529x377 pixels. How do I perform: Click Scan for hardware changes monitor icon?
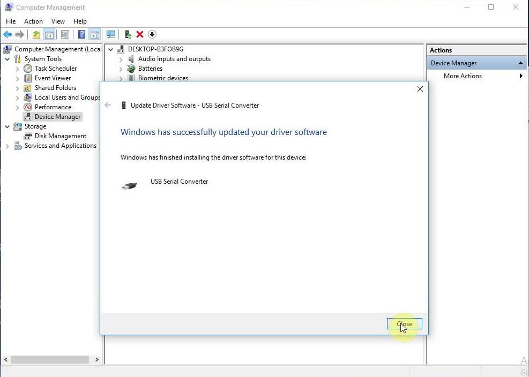[x=110, y=34]
